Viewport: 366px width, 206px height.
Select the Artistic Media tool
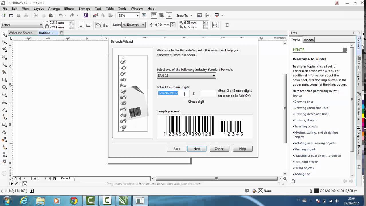(x=4, y=72)
